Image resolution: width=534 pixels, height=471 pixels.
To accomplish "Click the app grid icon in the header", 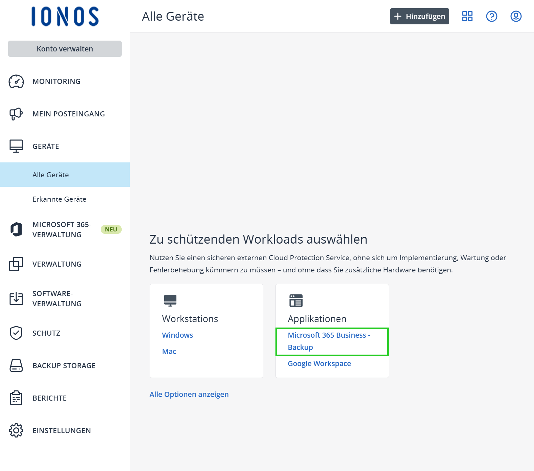I will [468, 16].
